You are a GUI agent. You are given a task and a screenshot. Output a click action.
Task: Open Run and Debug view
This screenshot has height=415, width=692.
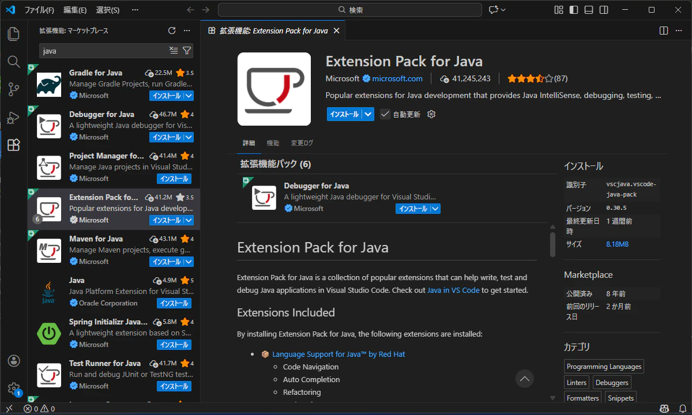click(13, 118)
